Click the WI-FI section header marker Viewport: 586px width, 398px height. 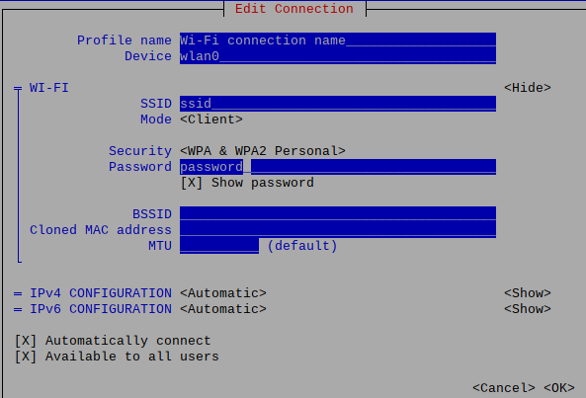click(x=18, y=88)
